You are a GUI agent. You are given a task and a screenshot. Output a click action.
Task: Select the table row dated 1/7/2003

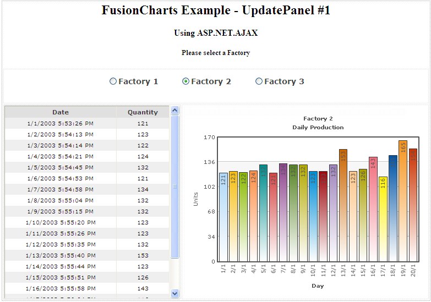click(61, 190)
